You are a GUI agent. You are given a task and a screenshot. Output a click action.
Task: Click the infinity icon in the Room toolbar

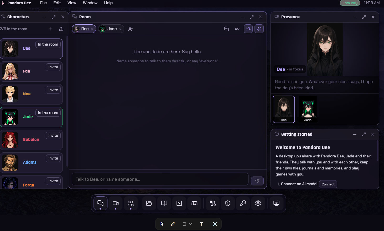point(237,29)
